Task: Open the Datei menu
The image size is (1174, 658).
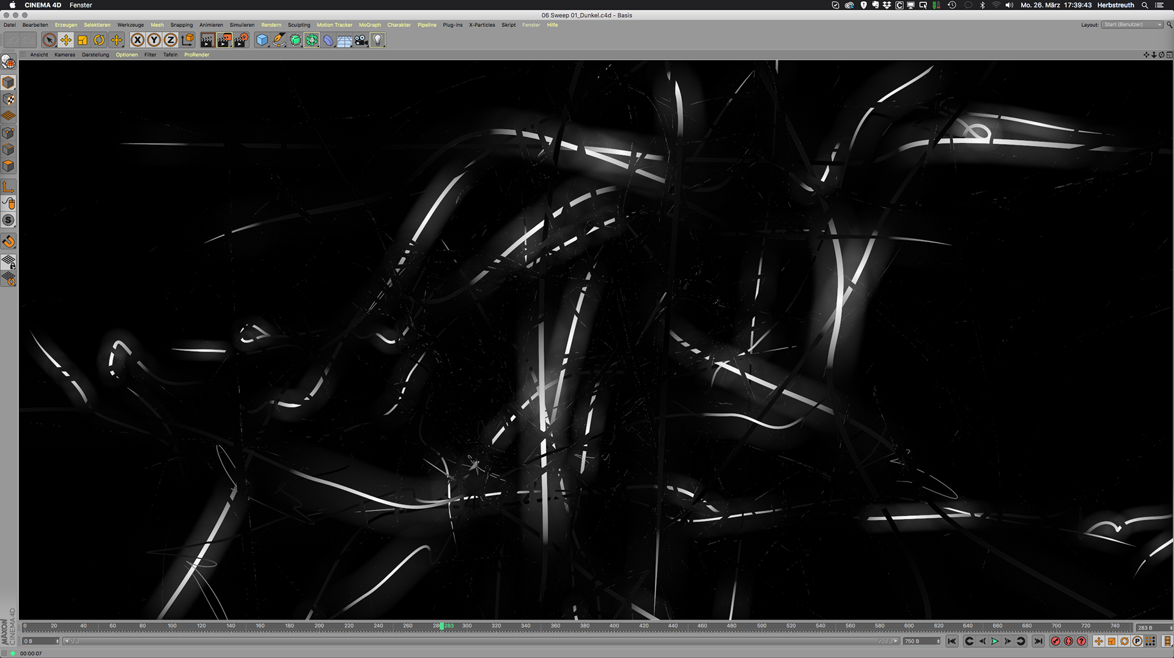Action: click(10, 25)
